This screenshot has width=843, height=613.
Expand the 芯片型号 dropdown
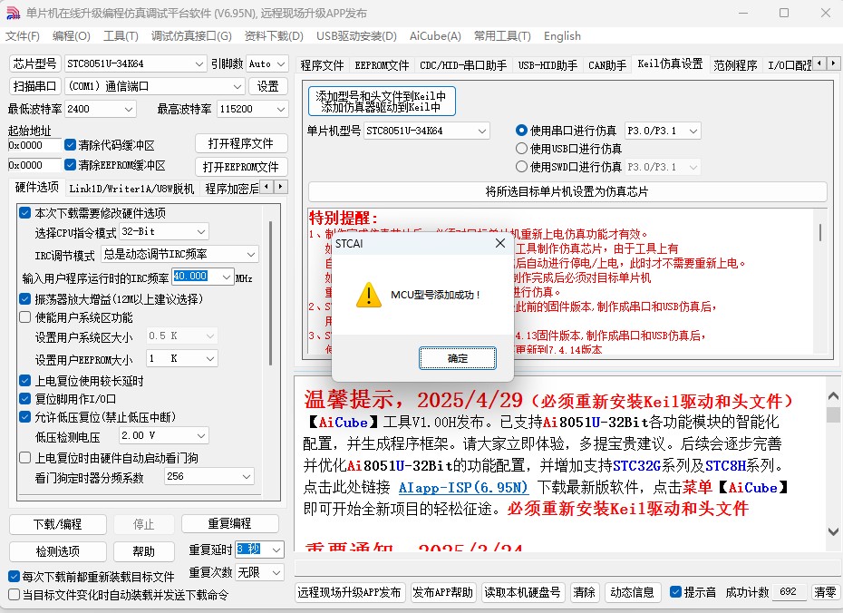[199, 64]
